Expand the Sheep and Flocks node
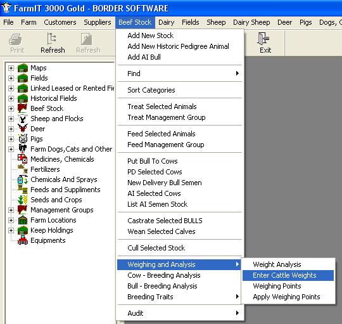 (x=11, y=119)
